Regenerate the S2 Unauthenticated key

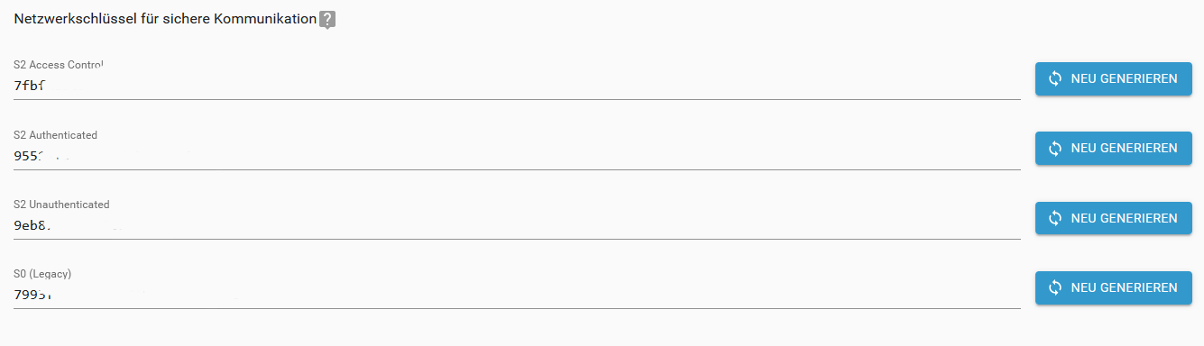click(1113, 218)
